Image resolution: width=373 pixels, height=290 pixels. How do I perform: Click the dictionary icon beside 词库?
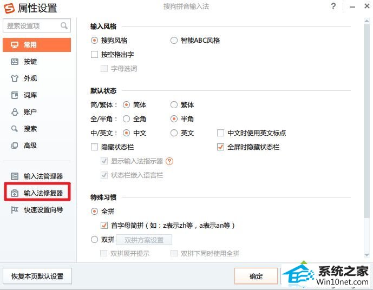[15, 95]
